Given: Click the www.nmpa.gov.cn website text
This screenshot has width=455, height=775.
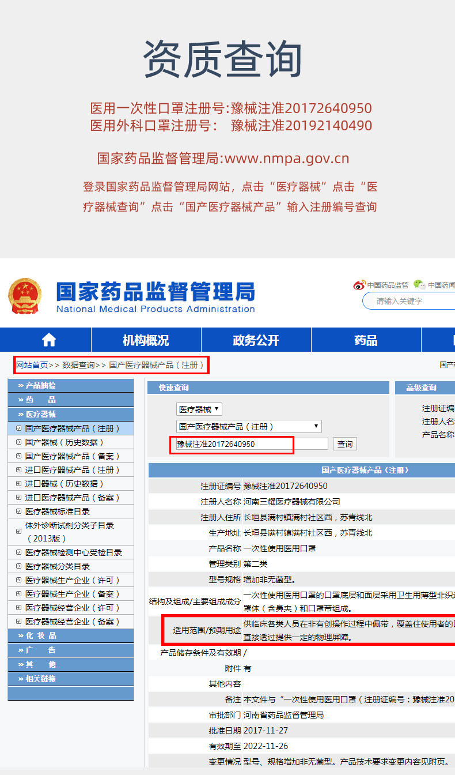Looking at the screenshot, I should tap(286, 159).
